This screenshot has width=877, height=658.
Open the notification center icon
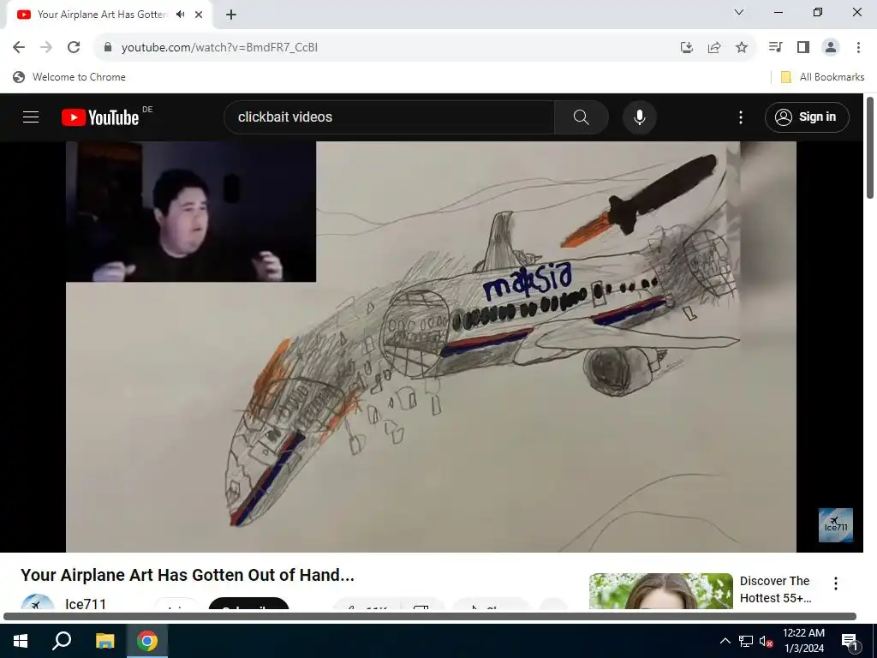pyautogui.click(x=850, y=642)
